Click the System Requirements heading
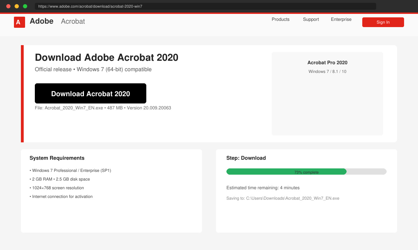This screenshot has height=250, width=418. click(57, 158)
